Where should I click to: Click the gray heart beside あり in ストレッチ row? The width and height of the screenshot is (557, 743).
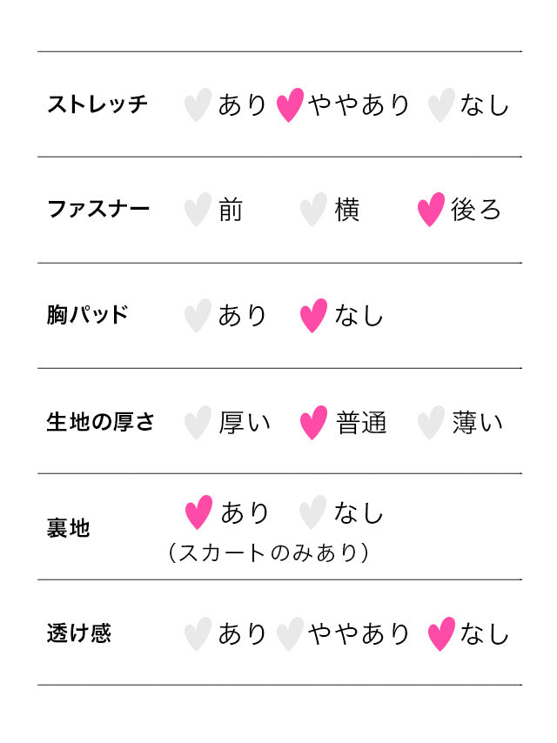(198, 105)
